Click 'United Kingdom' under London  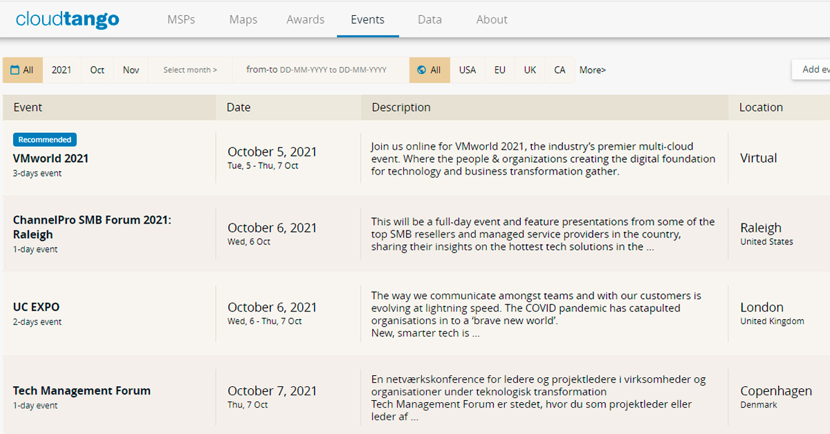coord(773,321)
